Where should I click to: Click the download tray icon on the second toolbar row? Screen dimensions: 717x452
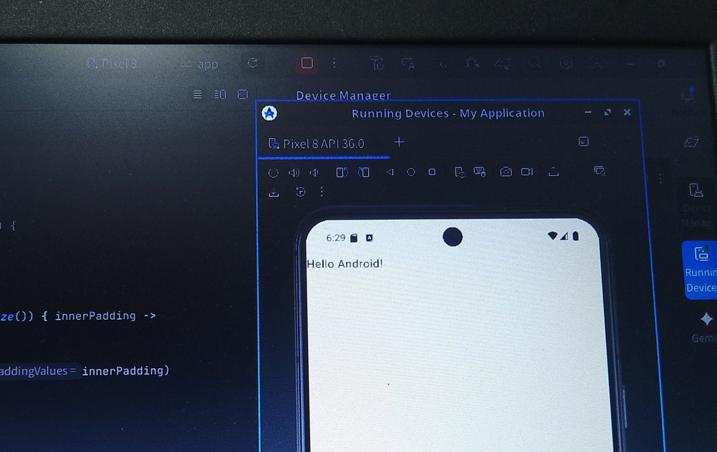coord(274,191)
